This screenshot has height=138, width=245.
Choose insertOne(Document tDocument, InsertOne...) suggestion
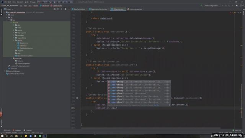[139, 99]
